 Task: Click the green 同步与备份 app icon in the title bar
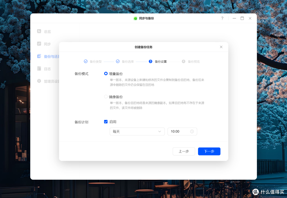tap(135, 18)
